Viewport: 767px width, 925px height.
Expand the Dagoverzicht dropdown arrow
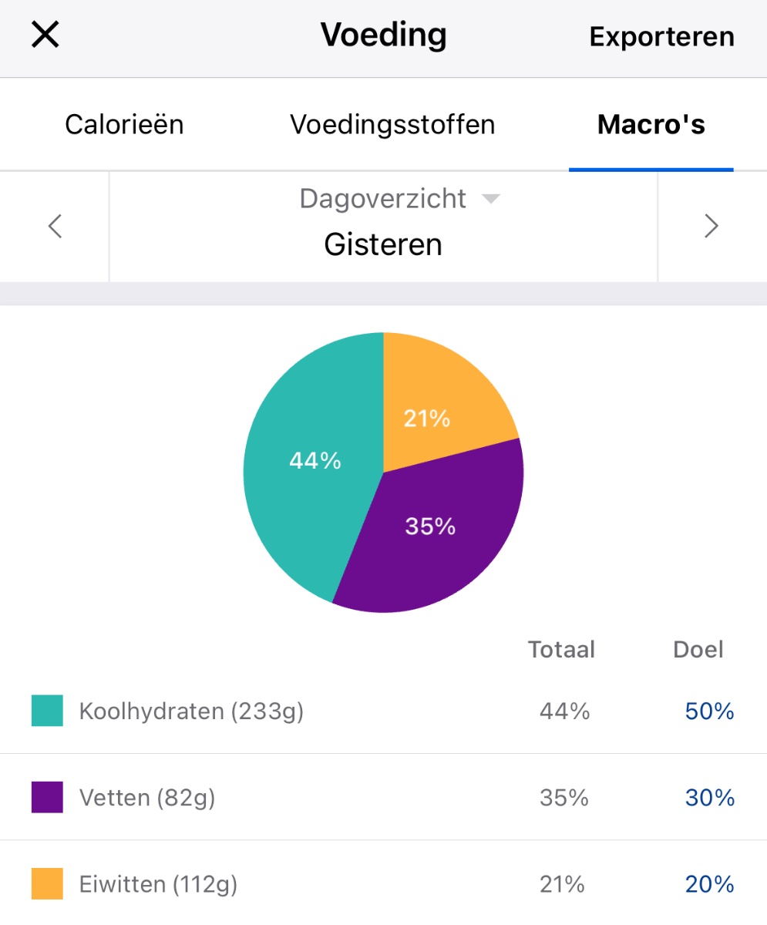click(x=490, y=200)
